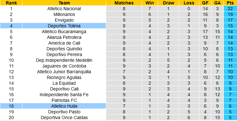Image resolution: width=237 pixels, height=121 pixels.
Task: Select the Rank column header
Action: tap(11, 3)
